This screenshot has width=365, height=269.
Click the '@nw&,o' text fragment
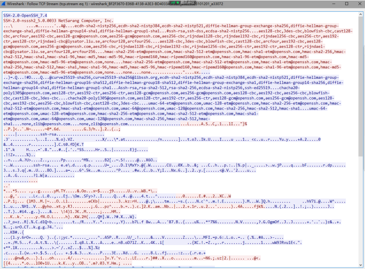click(x=22, y=258)
